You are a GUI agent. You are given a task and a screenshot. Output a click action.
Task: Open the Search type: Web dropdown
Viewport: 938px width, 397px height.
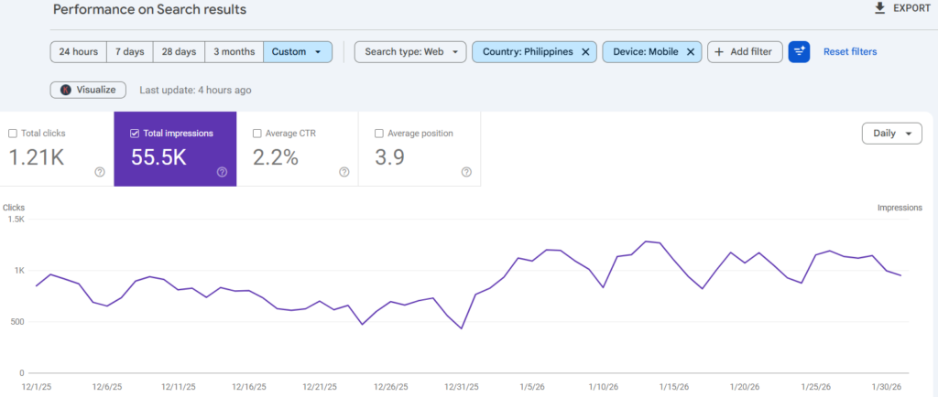[409, 52]
